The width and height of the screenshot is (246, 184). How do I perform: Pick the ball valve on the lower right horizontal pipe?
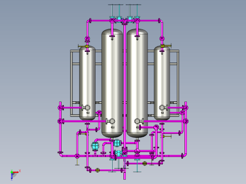click(x=145, y=163)
